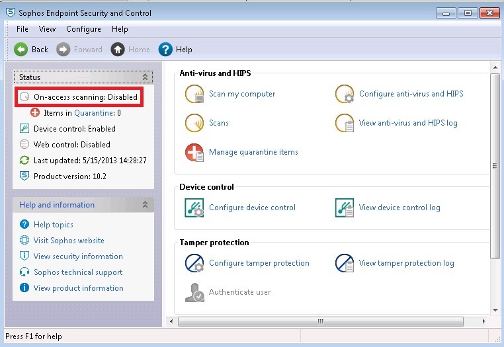Click View tamper protection log icon

345,263
